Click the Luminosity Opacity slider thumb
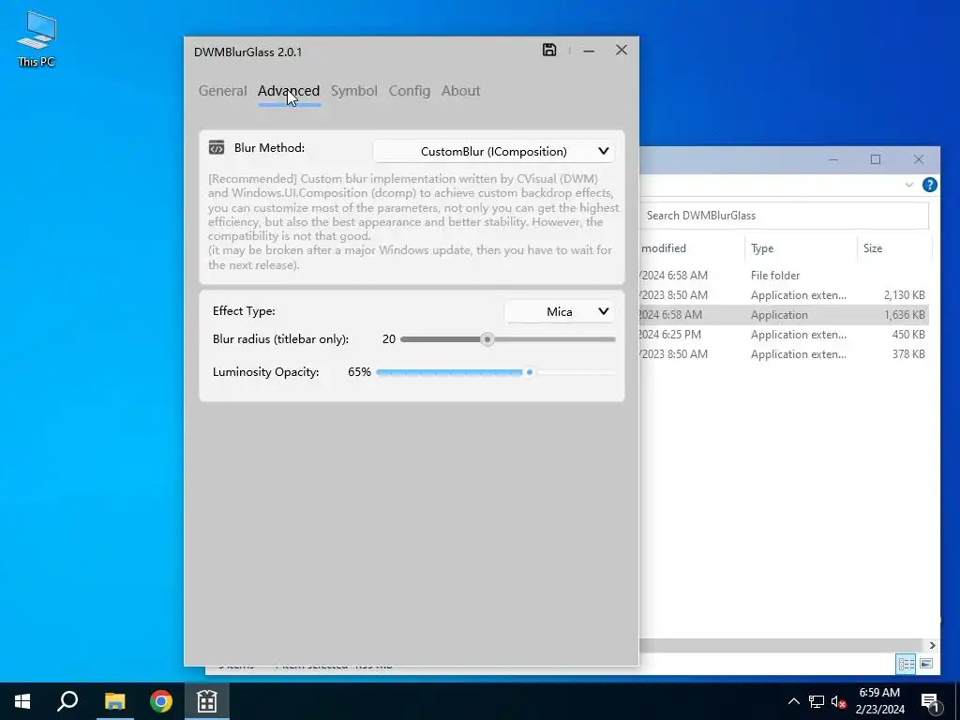 pos(530,371)
